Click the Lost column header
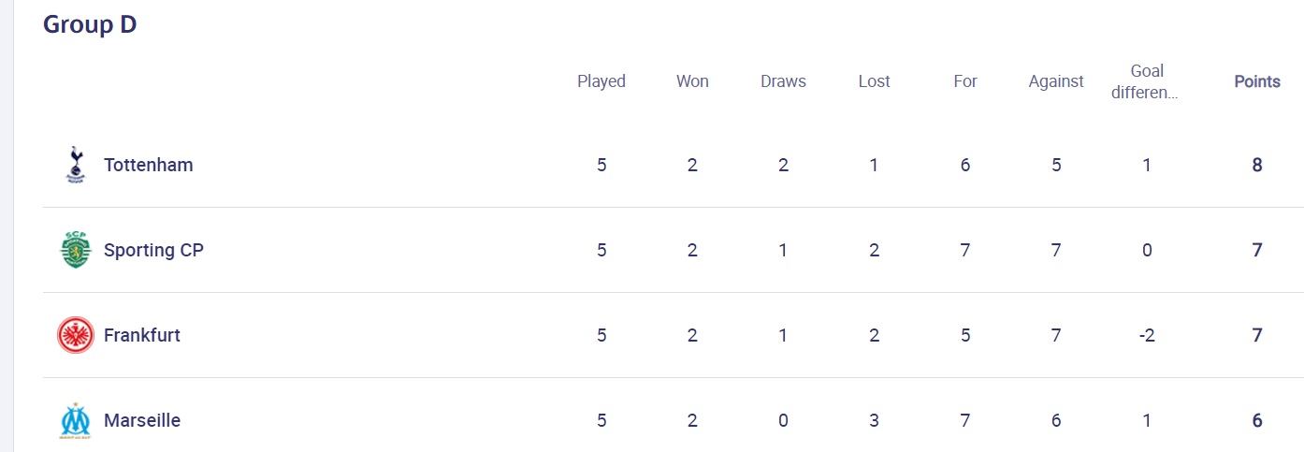 [x=875, y=81]
